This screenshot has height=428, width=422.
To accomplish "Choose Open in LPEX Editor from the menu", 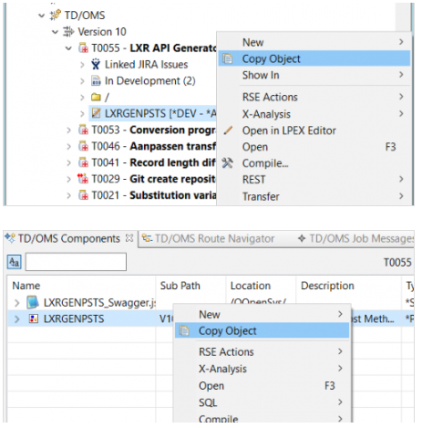I will point(289,130).
